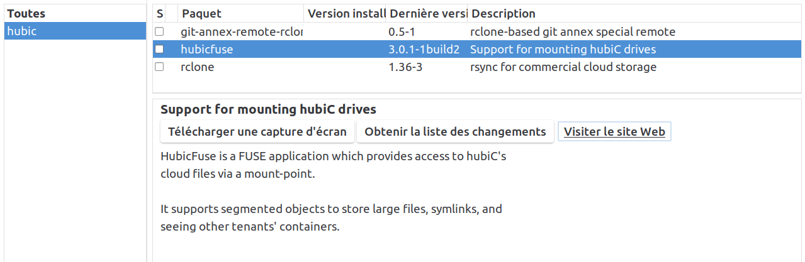Click the HubicFuse description text paragraph
This screenshot has height=262, width=805.
point(333,165)
